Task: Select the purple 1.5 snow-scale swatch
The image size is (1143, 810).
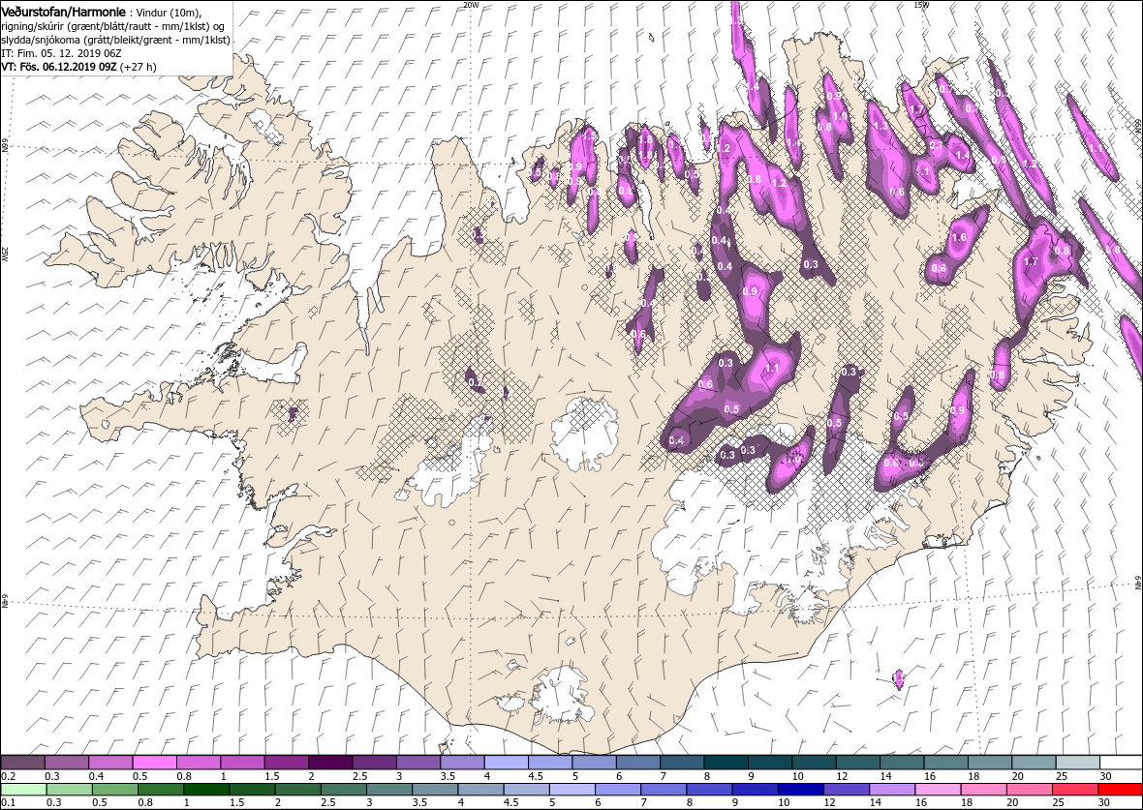Action: (287, 763)
